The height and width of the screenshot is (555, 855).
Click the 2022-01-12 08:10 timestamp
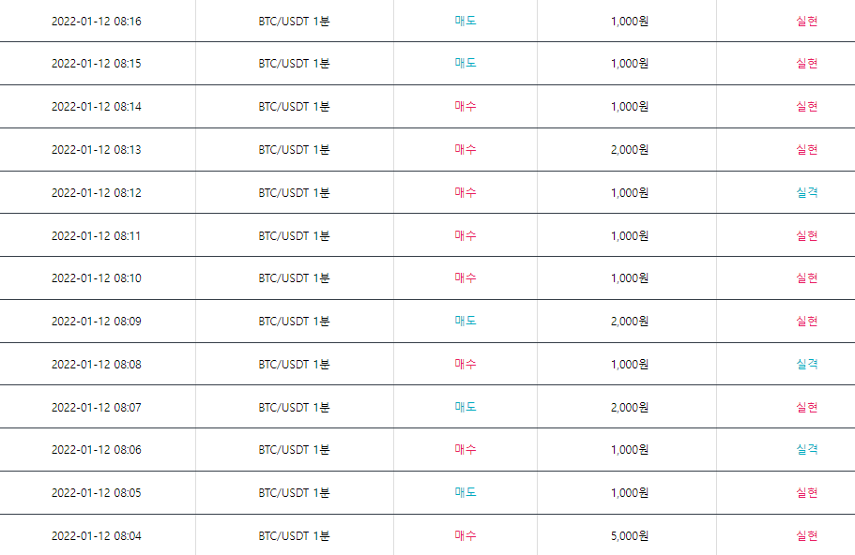[97, 278]
